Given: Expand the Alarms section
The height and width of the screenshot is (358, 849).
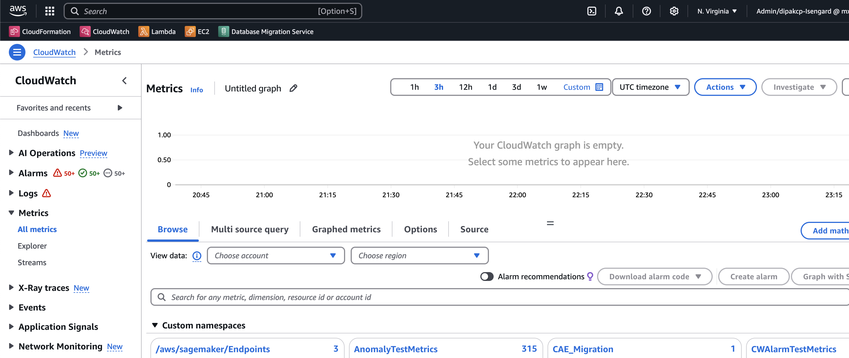Looking at the screenshot, I should (11, 173).
